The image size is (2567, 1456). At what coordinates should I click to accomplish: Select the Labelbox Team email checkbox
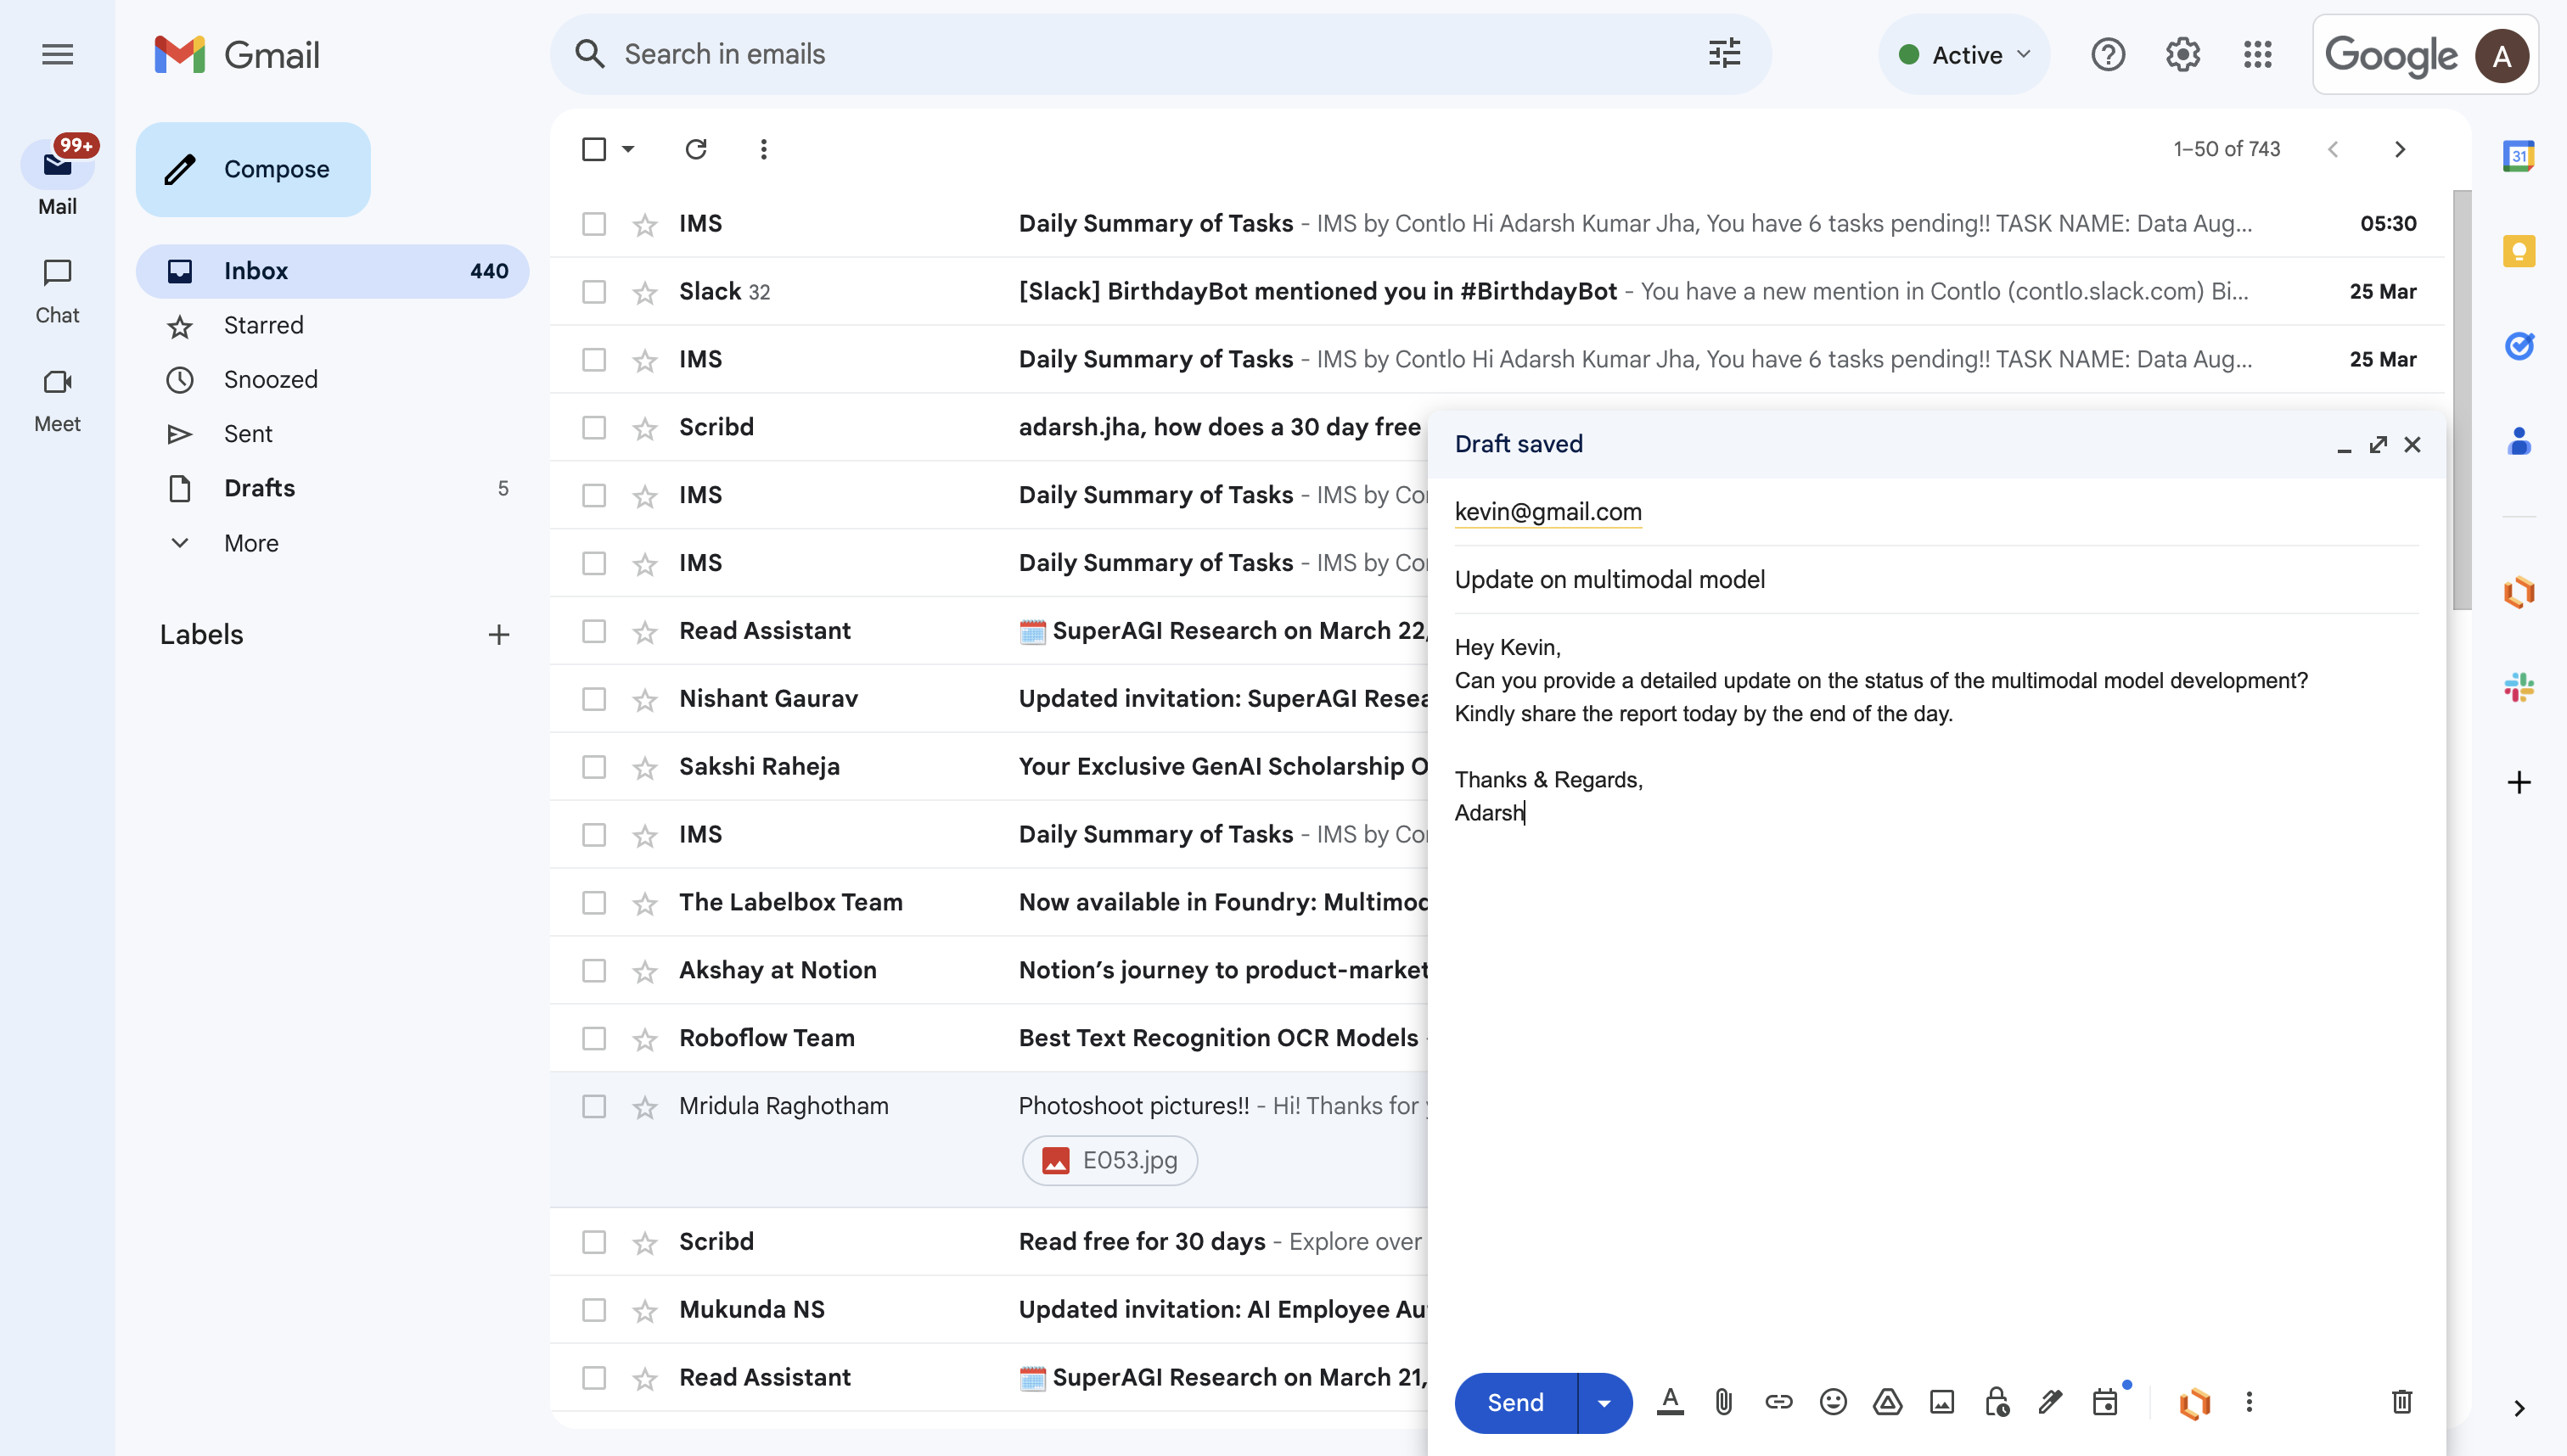point(593,903)
